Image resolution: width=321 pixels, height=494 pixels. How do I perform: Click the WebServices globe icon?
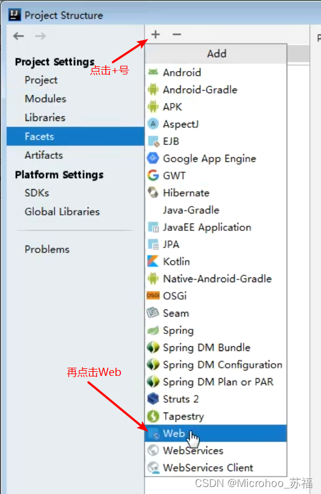[x=153, y=450]
